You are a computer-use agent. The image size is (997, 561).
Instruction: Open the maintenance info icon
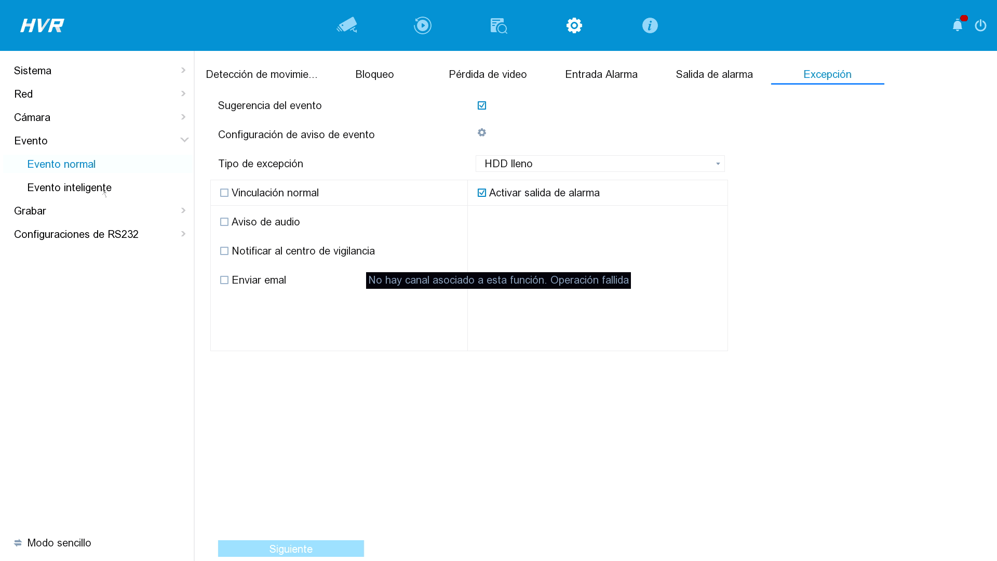point(650,25)
